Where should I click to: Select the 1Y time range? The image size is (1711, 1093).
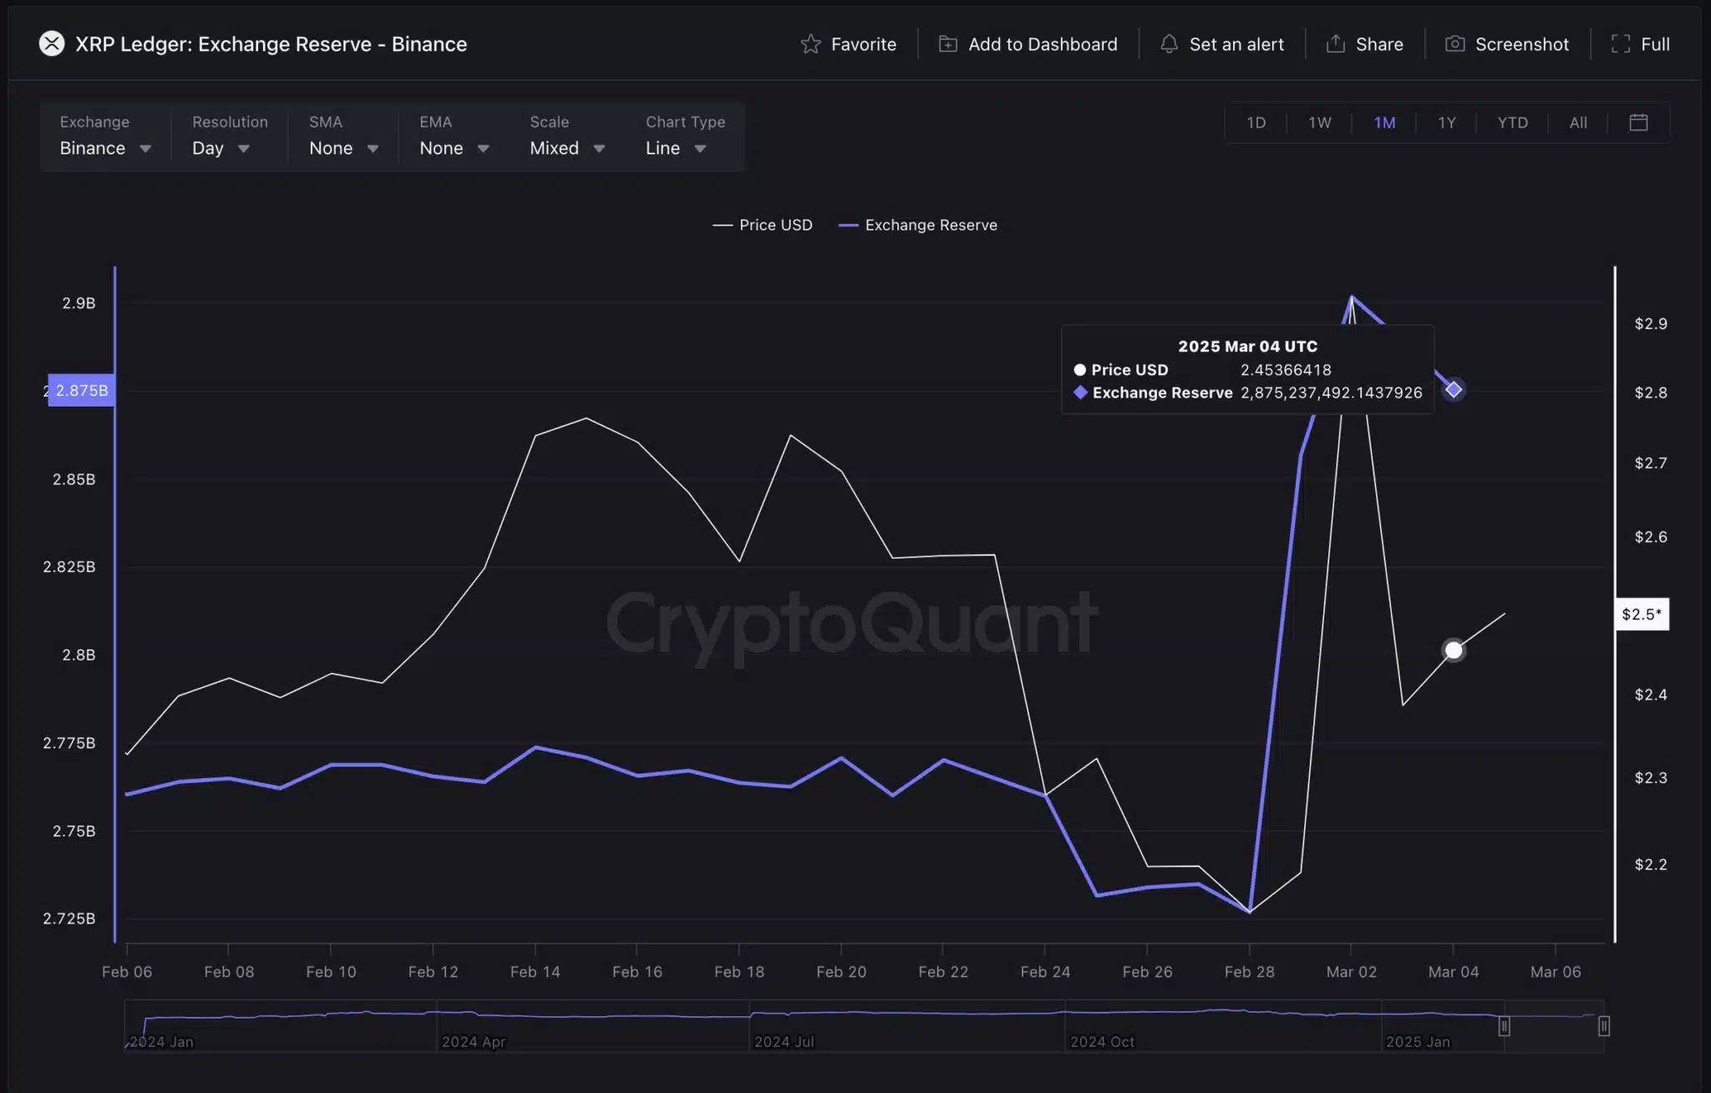pyautogui.click(x=1446, y=123)
